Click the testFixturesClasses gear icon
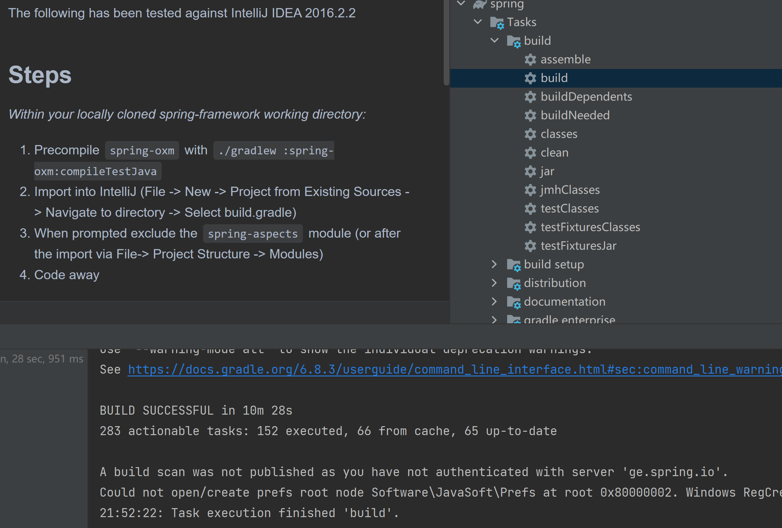This screenshot has width=782, height=528. (x=530, y=228)
